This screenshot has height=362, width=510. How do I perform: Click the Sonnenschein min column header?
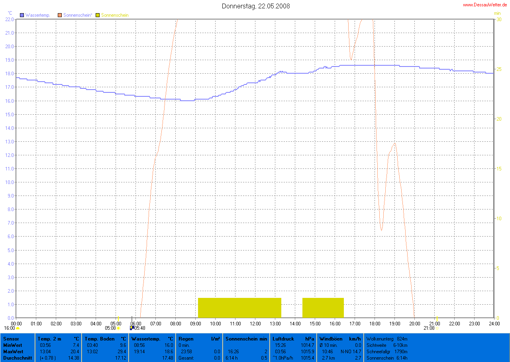tap(246, 339)
